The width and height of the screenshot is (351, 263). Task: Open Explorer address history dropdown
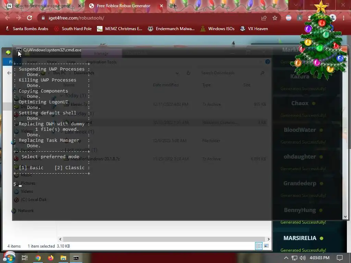177,73
